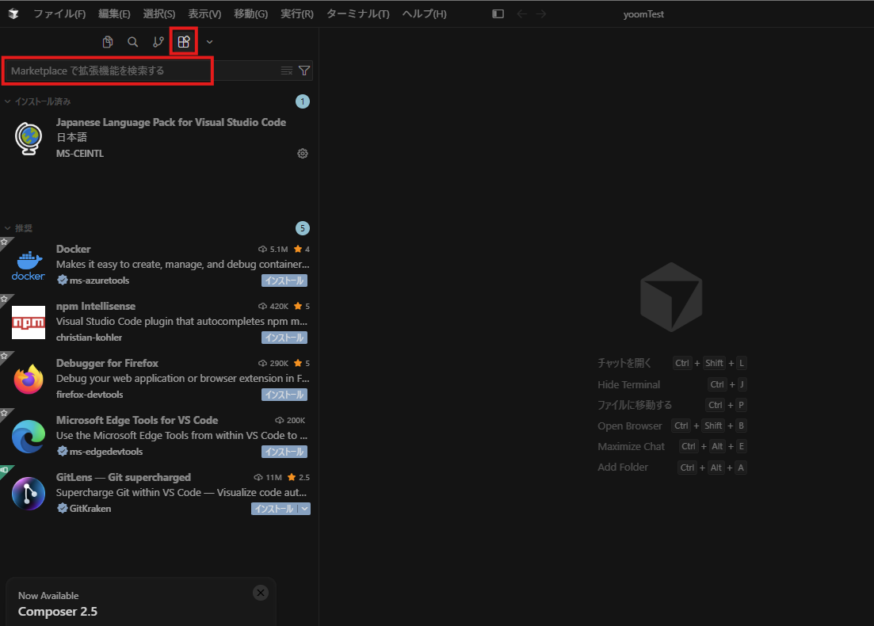The image size is (874, 626).
Task: Select the Debugger for Firefox title
Action: [x=107, y=363]
